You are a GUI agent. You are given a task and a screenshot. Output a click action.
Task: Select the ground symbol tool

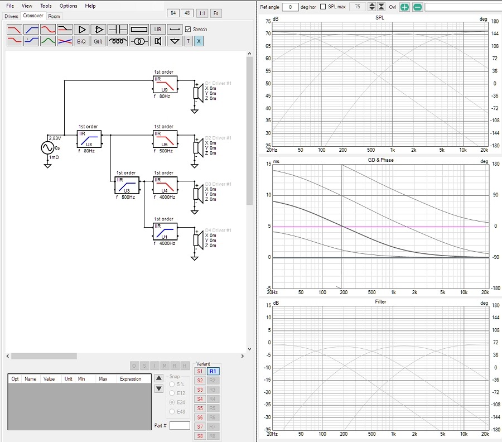[175, 41]
